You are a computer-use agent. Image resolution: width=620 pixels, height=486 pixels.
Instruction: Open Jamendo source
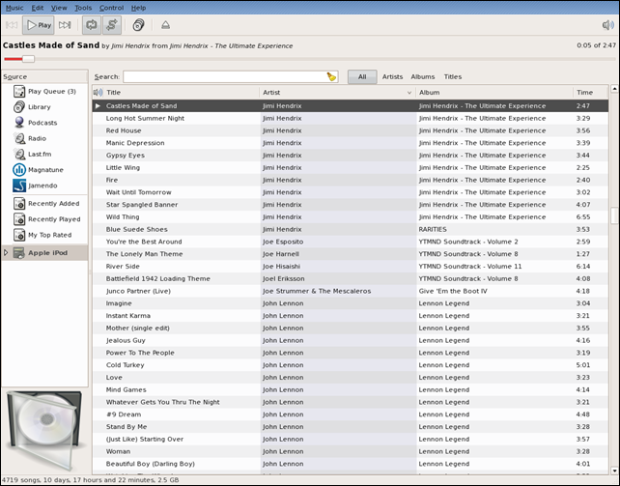click(x=42, y=185)
